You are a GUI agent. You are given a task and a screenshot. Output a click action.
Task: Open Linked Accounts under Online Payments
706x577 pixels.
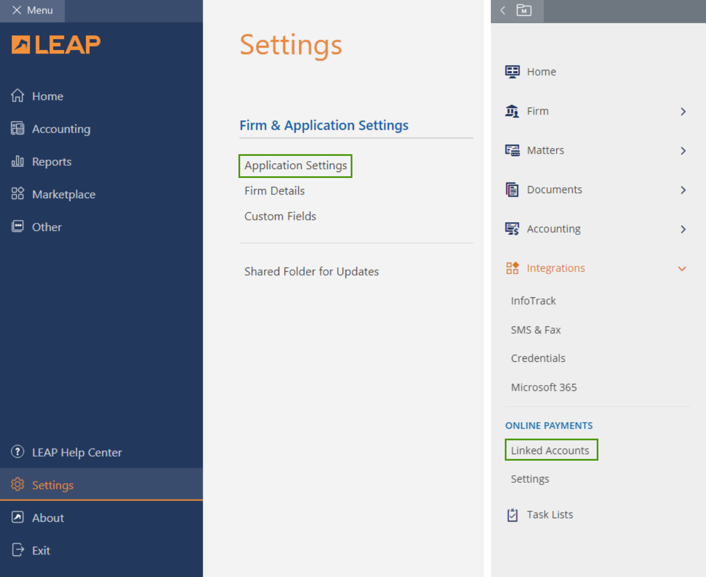[550, 451]
